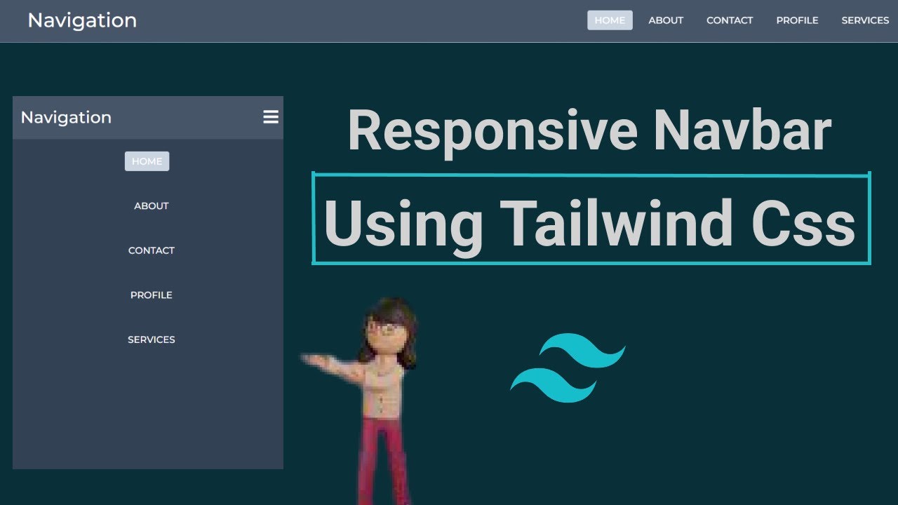Click the "Responsive Navbar" heading text
Viewport: 898px width, 505px height.
[x=589, y=131]
